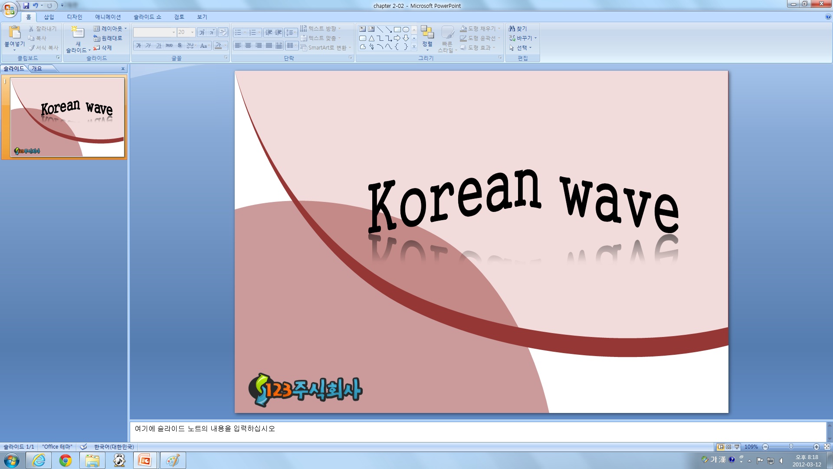Toggle underline formatting
This screenshot has width=833, height=469.
pos(159,46)
